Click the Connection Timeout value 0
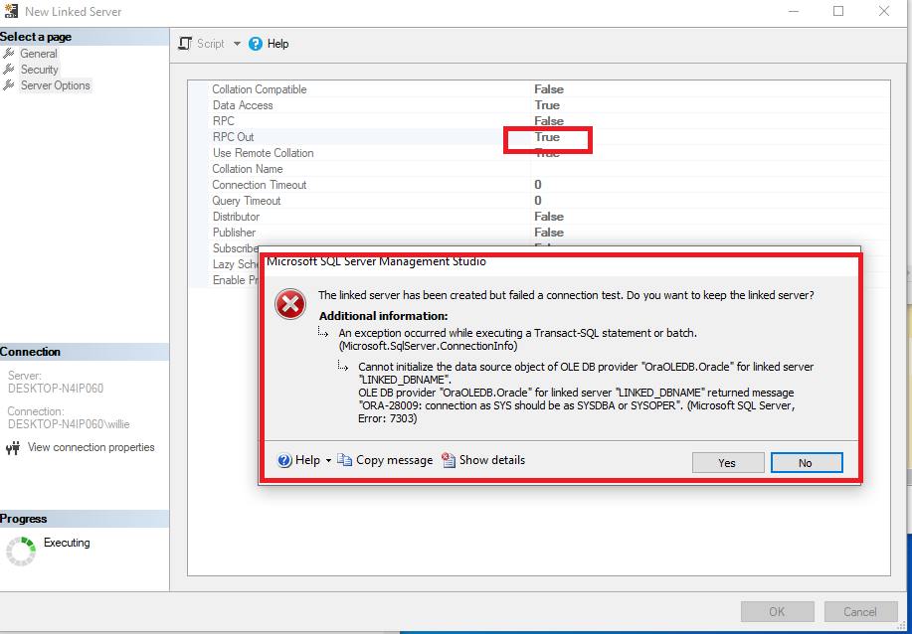 click(538, 185)
